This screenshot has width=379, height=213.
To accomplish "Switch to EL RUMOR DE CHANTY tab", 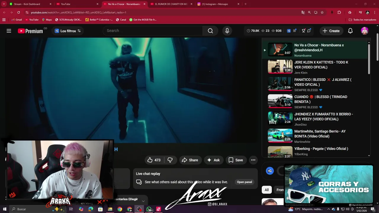I will [171, 4].
